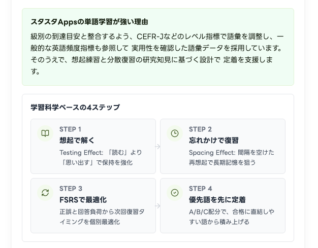Click the open book icon in Step 1
The height and width of the screenshot is (248, 318).
[45, 133]
